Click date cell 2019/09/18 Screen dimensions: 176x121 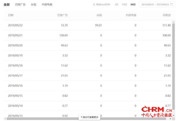pyautogui.click(x=15, y=65)
